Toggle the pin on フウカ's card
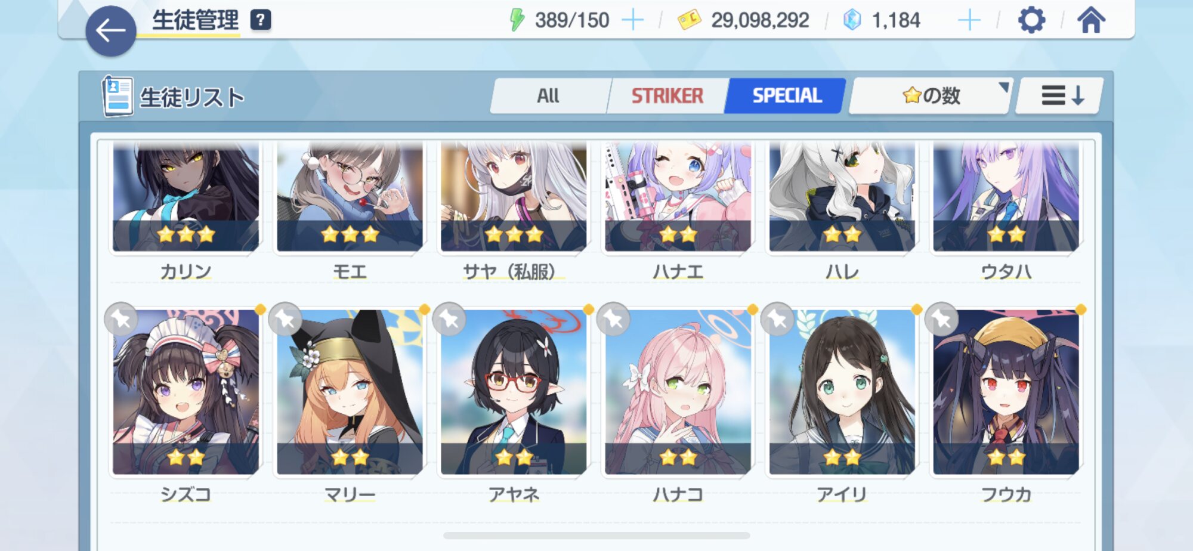Image resolution: width=1193 pixels, height=551 pixels. [x=941, y=319]
